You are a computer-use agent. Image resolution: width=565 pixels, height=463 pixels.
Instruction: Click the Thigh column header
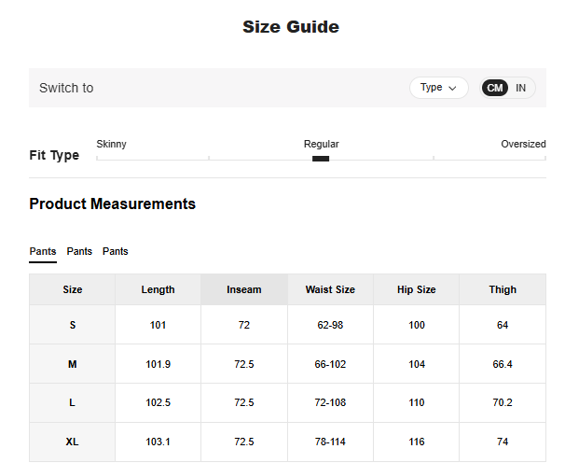pos(503,289)
